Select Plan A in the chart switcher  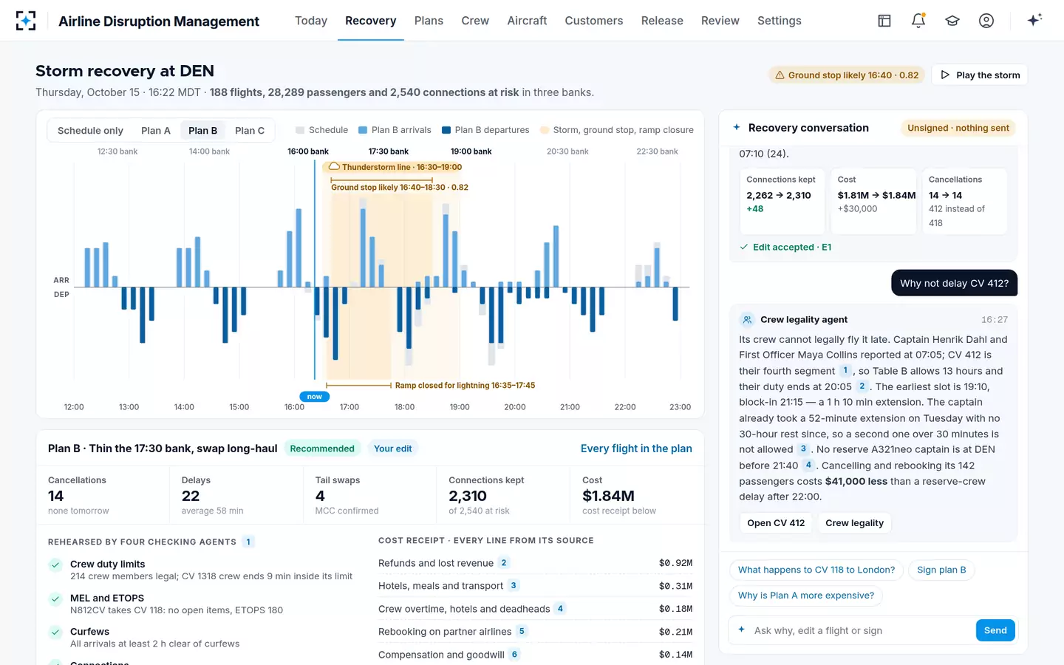tap(156, 131)
